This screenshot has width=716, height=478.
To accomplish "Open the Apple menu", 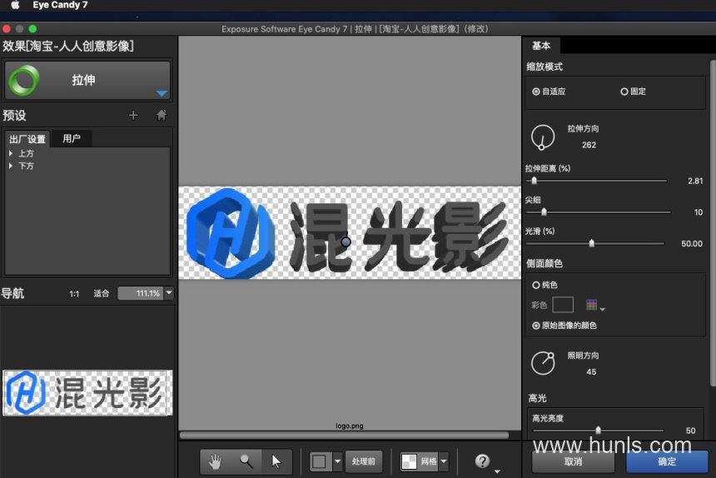I will [15, 5].
